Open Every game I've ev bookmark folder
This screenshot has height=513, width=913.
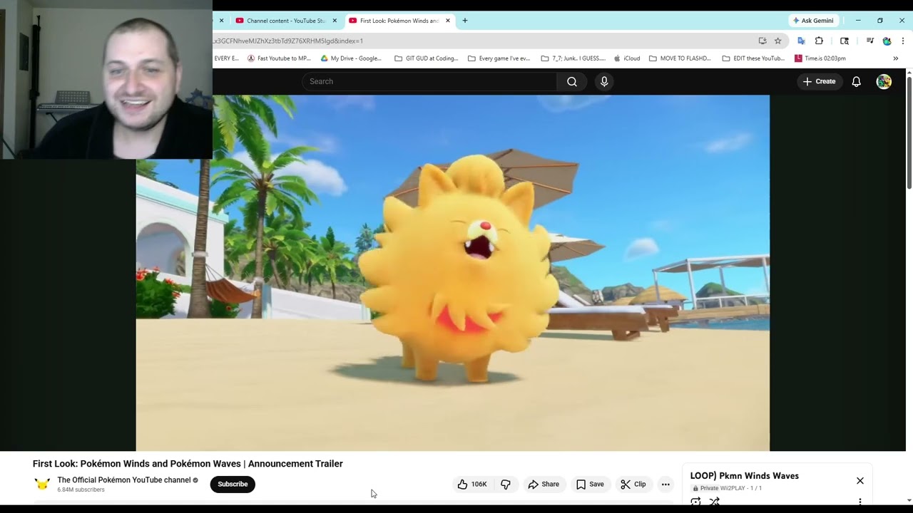click(499, 58)
